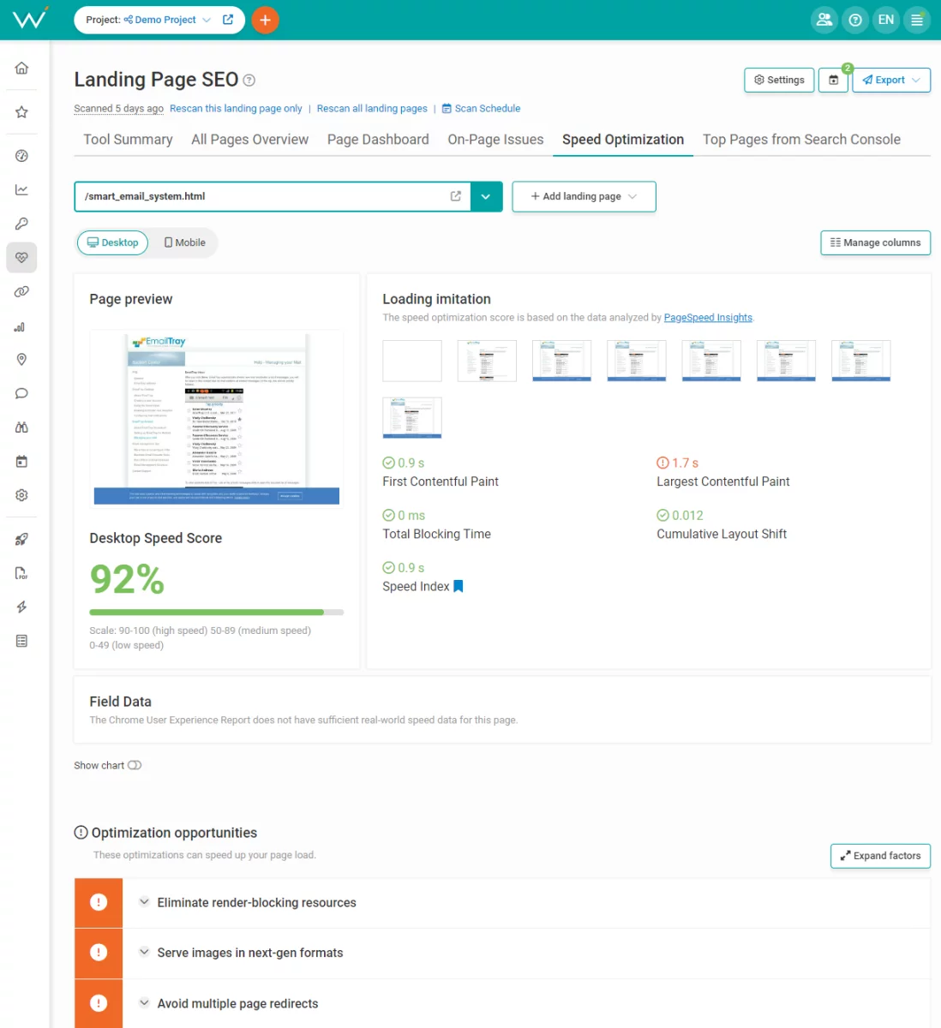Open the landing page URL dropdown arrow
Screen dimensions: 941x1028
[486, 196]
